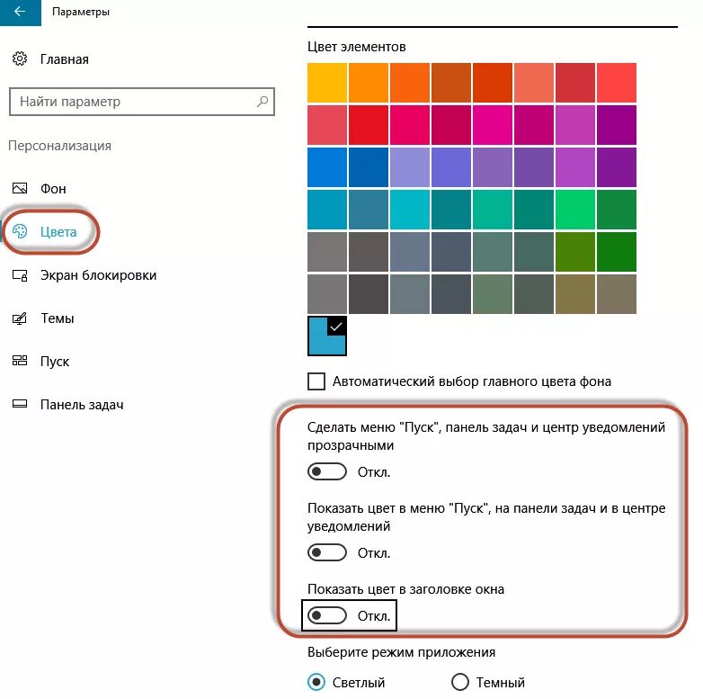Click the Экран блокировки icon

pos(20,275)
